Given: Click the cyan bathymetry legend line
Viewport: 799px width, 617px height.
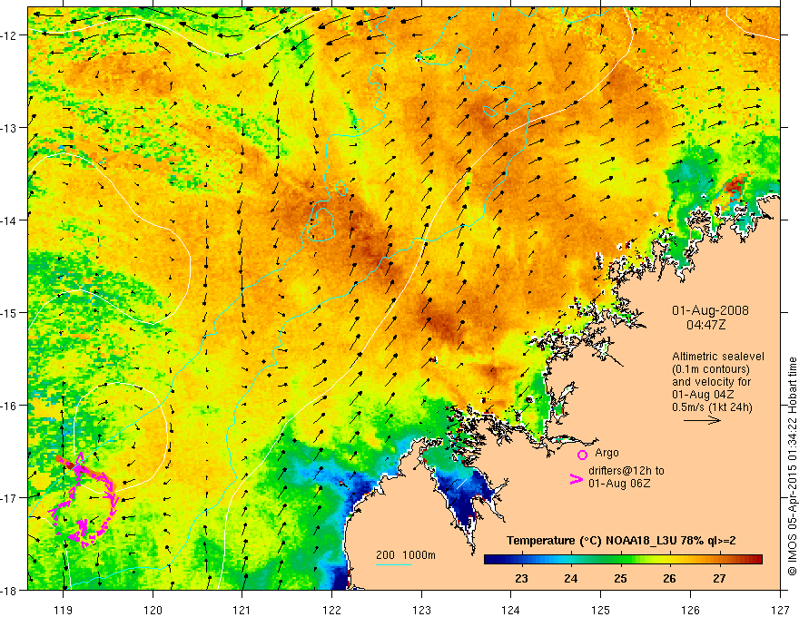Looking at the screenshot, I should point(394,564).
